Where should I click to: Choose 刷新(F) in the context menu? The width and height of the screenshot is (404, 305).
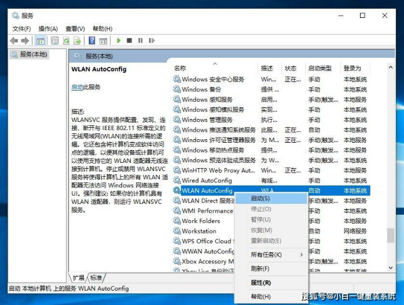point(271,269)
